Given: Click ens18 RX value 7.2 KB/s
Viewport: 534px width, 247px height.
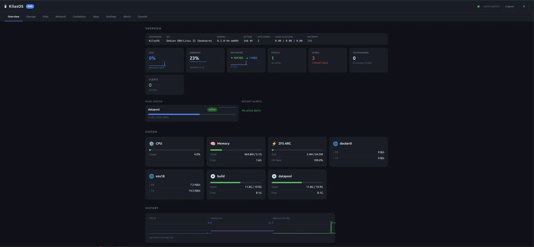Looking at the screenshot, I should coord(195,185).
